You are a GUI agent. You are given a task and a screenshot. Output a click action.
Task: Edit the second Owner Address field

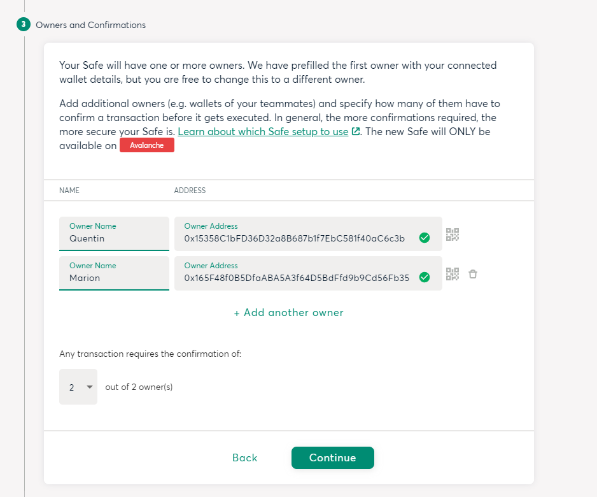tap(296, 278)
